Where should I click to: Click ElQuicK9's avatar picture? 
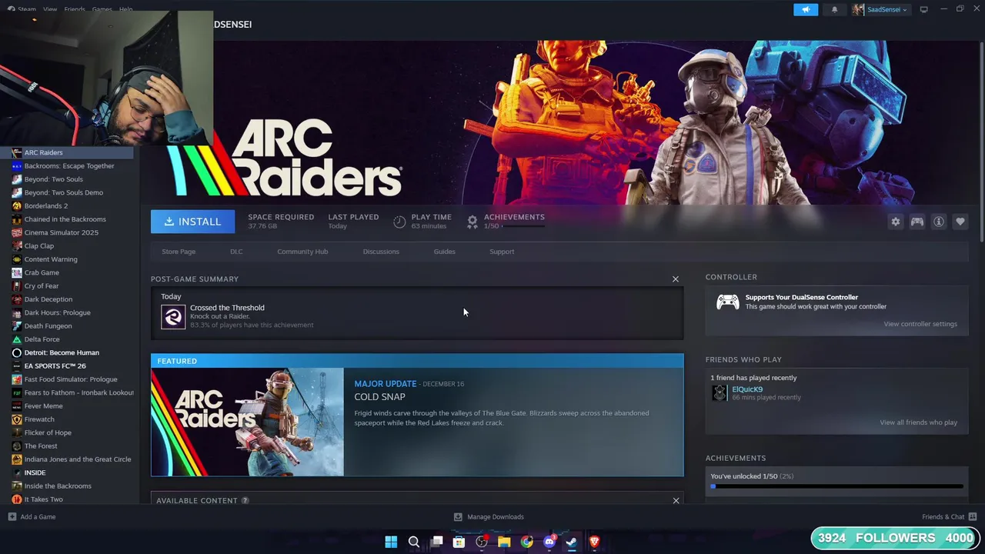[720, 392]
